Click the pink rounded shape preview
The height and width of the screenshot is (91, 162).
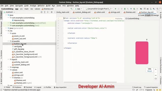pyautogui.click(x=142, y=53)
